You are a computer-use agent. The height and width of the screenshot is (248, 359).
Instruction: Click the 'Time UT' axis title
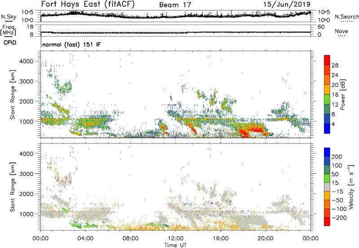tap(175, 245)
